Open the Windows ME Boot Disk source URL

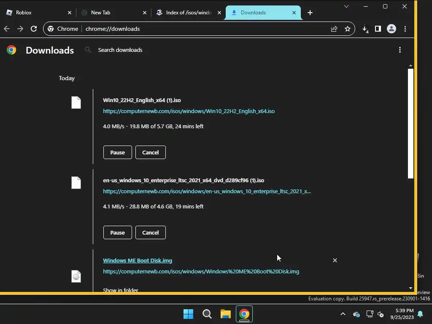201,271
